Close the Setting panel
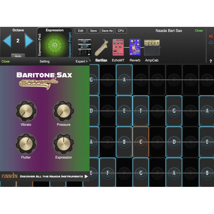214x214 pixels. coord(5,61)
